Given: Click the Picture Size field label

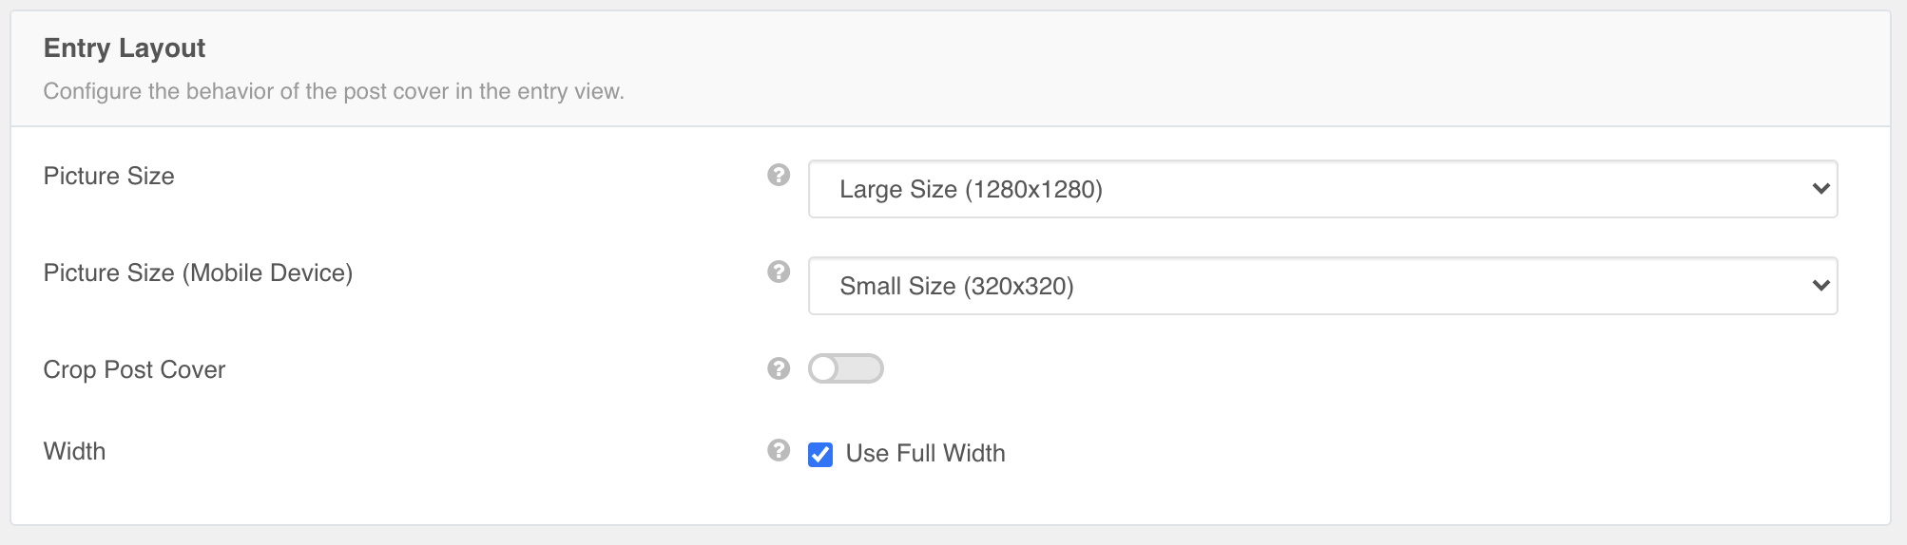Looking at the screenshot, I should pyautogui.click(x=109, y=176).
